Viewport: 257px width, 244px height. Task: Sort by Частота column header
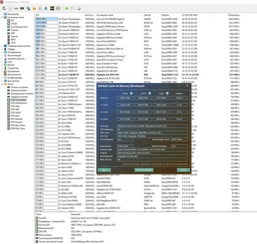pos(89,15)
